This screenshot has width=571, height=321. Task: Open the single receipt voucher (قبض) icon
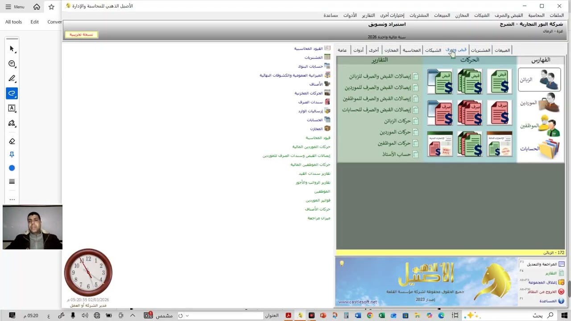pyautogui.click(x=500, y=81)
